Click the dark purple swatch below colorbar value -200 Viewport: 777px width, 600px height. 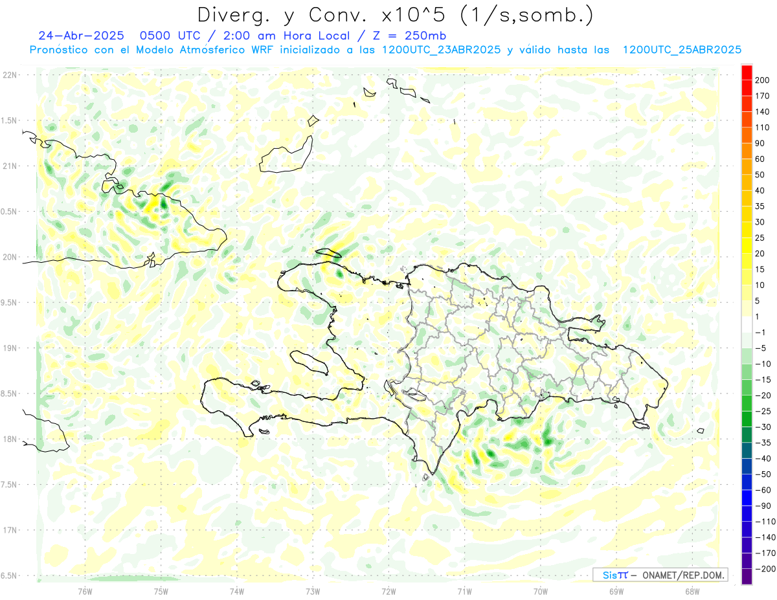pos(747,577)
